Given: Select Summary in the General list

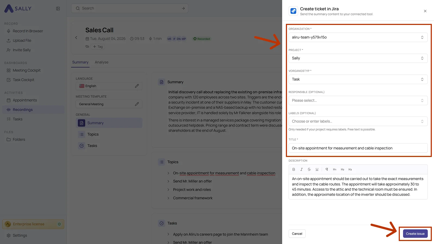Looking at the screenshot, I should [x=109, y=123].
